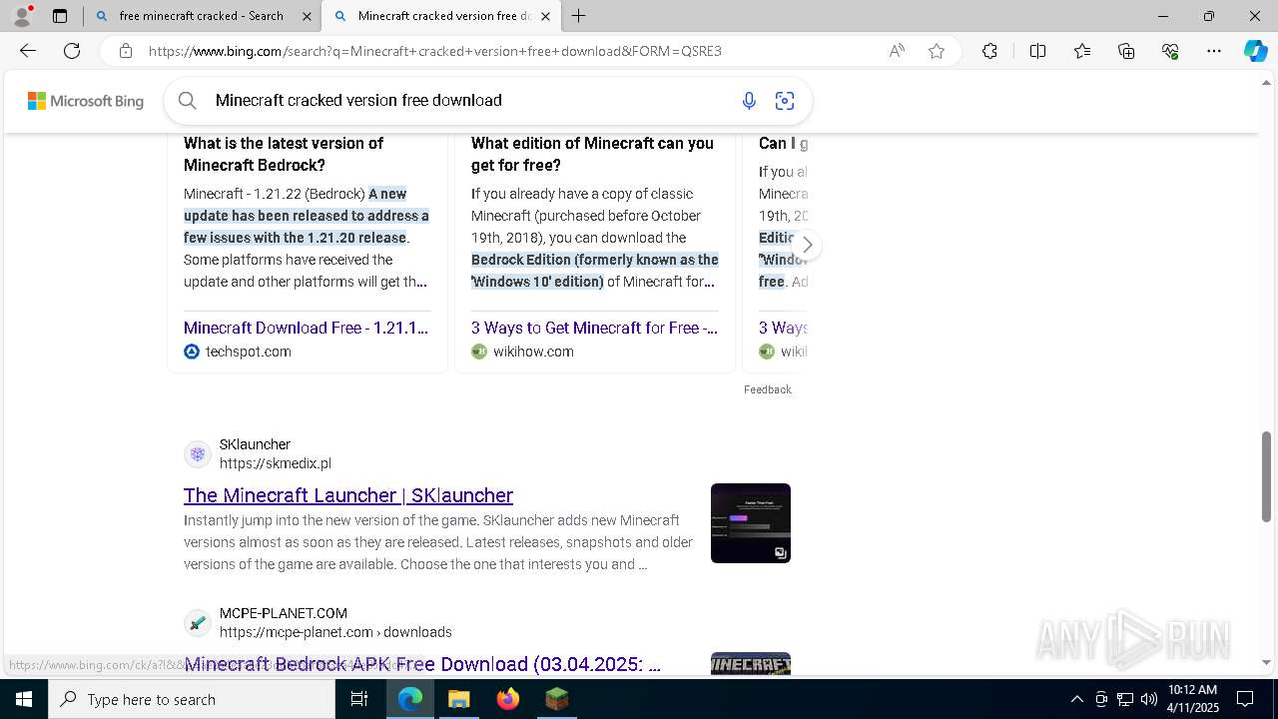Click the scrollbar up arrow
Image resolution: width=1278 pixels, height=719 pixels.
point(1267,81)
